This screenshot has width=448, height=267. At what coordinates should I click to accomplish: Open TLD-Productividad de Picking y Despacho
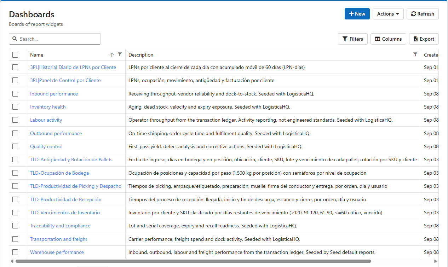[76, 186]
